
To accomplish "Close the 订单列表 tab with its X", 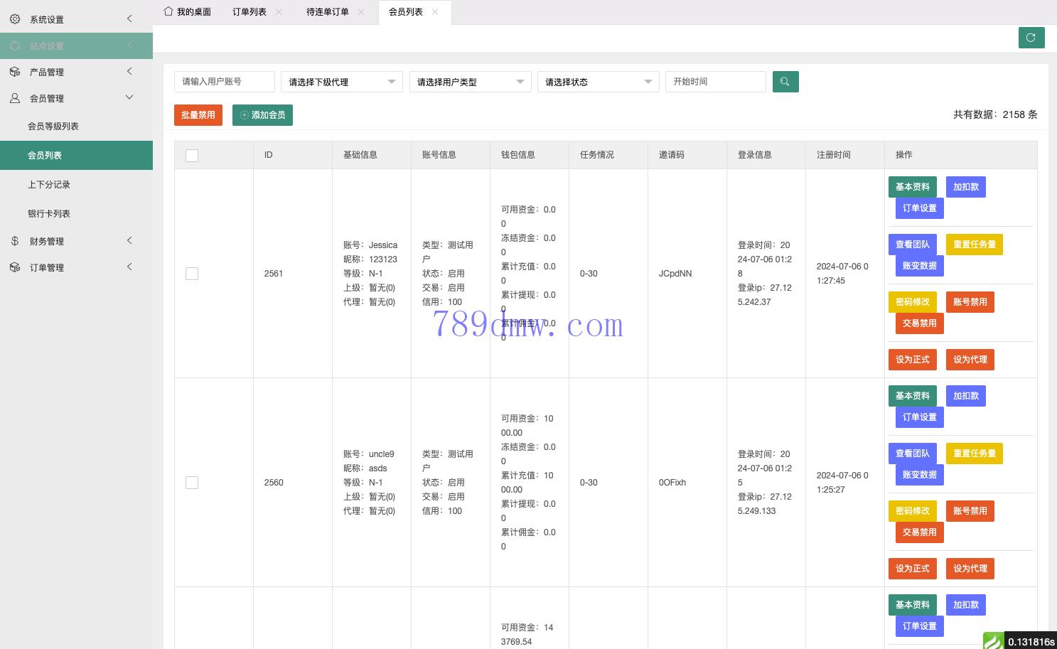I will [x=279, y=12].
